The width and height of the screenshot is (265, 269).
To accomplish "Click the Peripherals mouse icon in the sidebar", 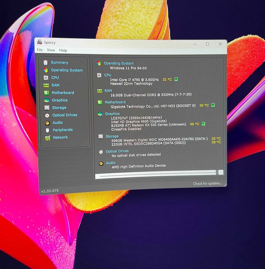I will click(48, 130).
